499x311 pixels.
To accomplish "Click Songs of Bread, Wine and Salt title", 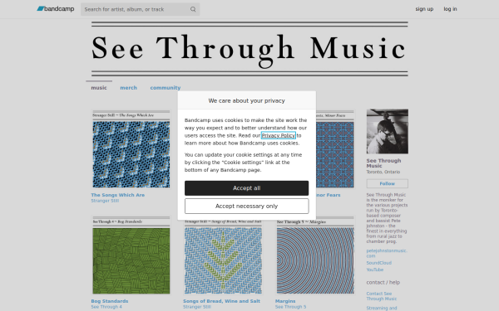I will coord(221,301).
